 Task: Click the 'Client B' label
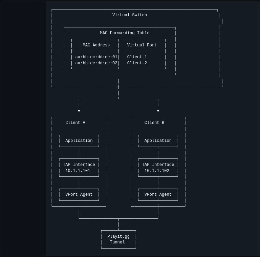154,123
